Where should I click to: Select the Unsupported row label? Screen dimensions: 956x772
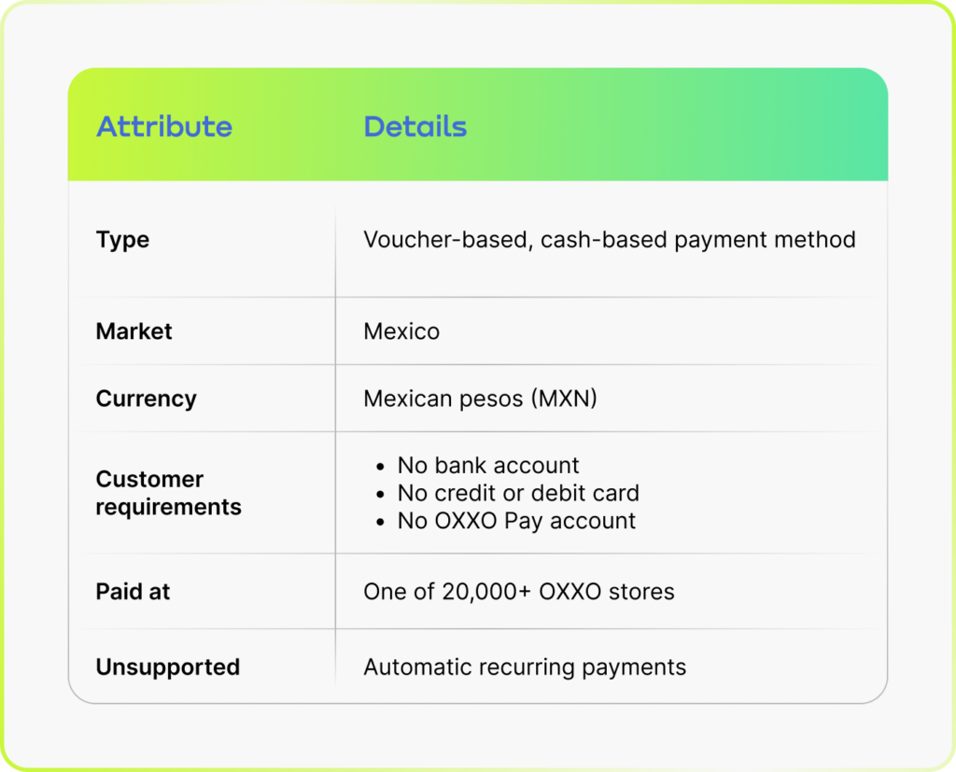coord(168,667)
